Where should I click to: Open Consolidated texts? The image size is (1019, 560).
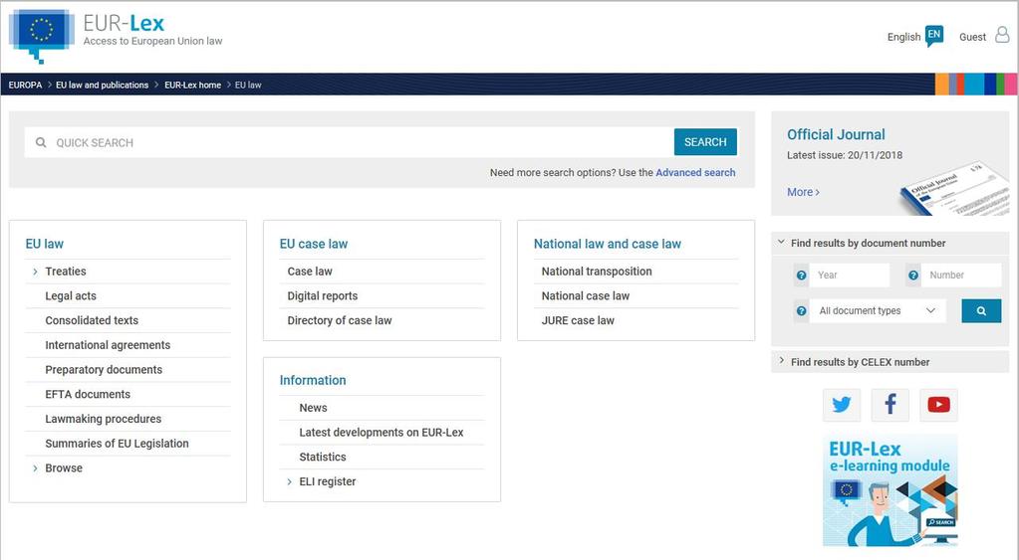pos(92,320)
